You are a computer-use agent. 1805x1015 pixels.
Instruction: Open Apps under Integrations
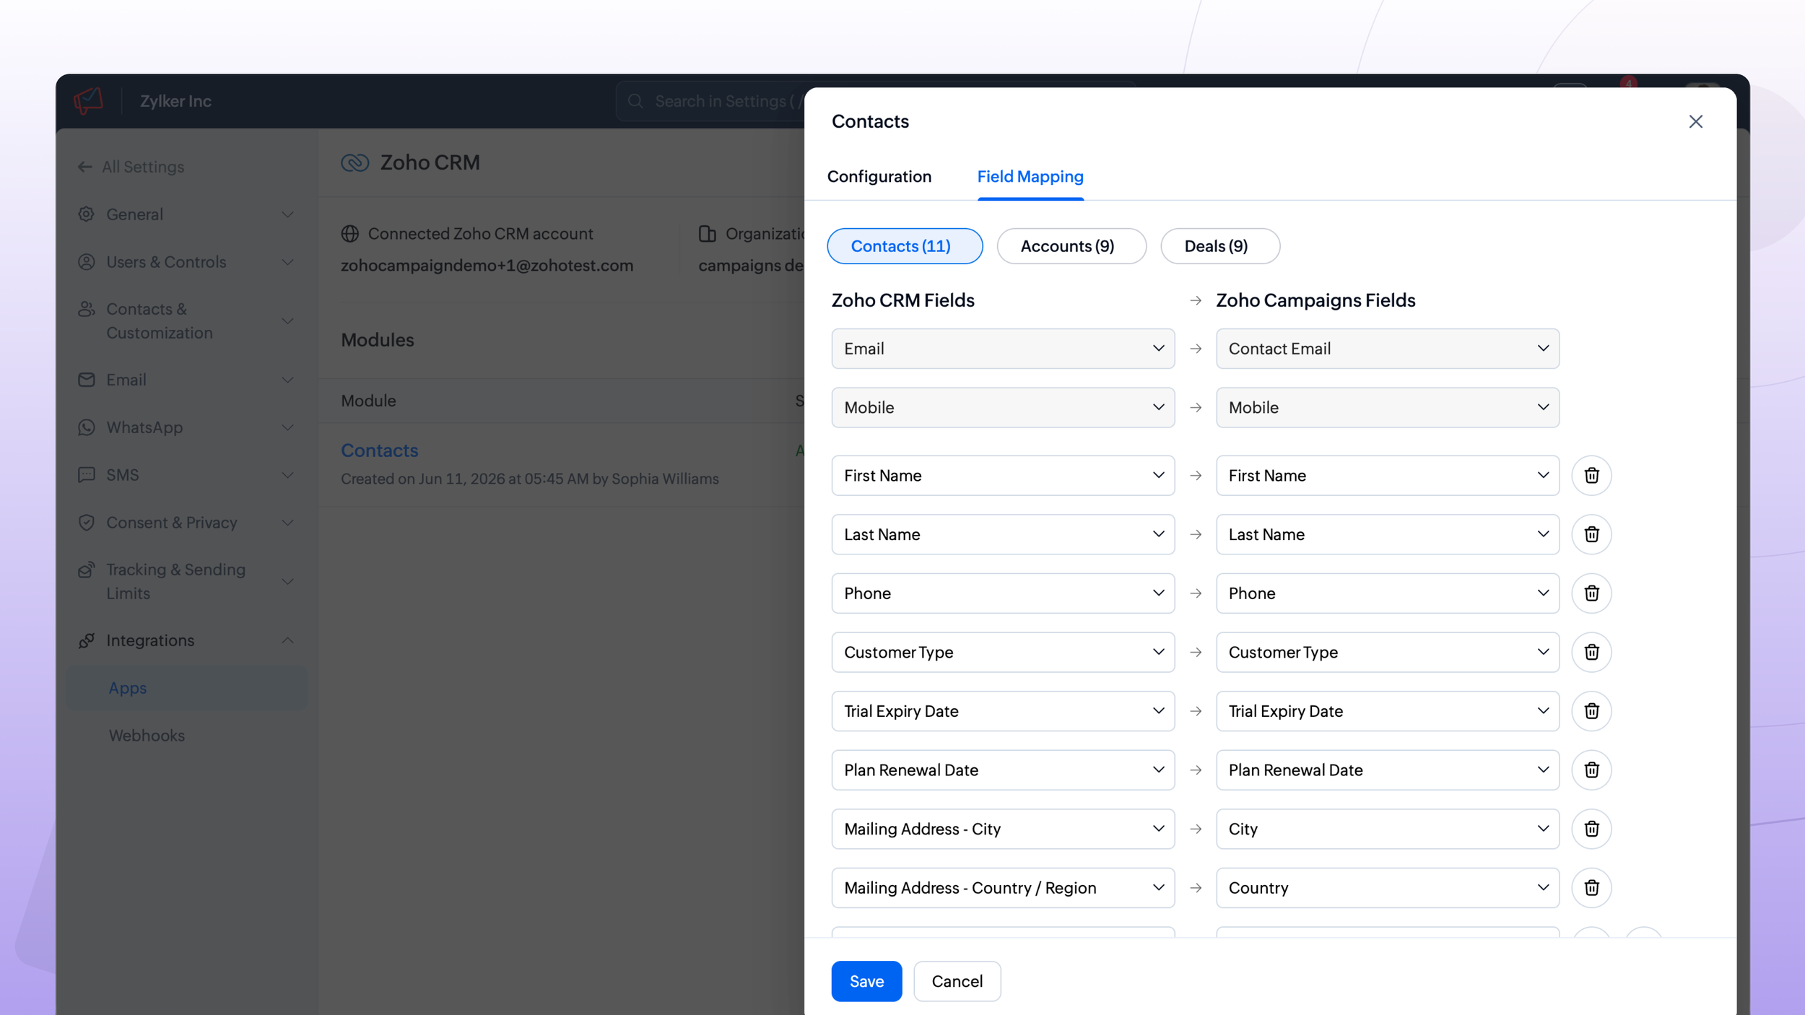[x=186, y=688]
